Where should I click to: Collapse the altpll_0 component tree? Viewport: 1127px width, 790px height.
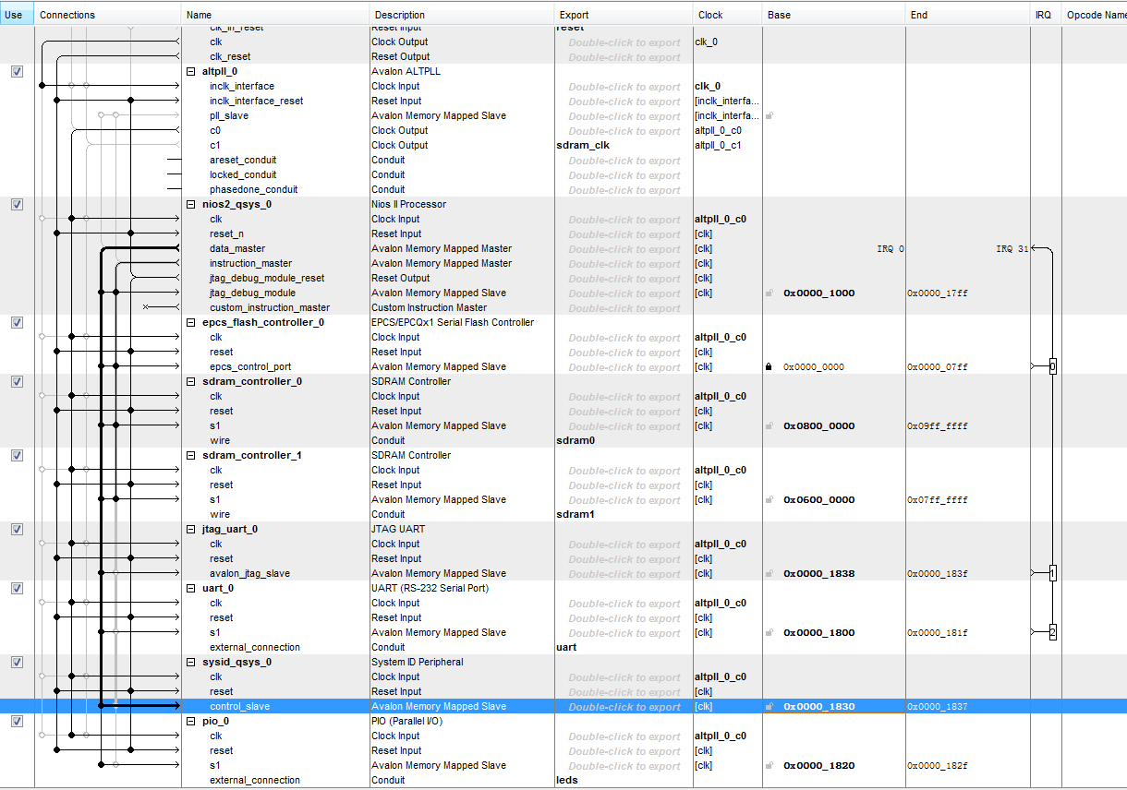click(191, 72)
